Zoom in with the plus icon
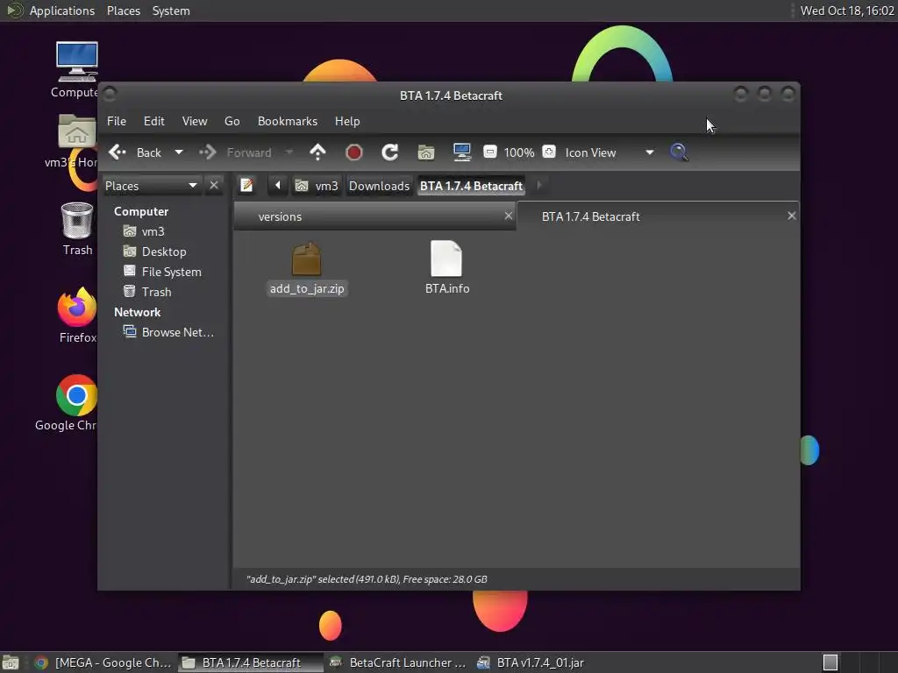The height and width of the screenshot is (673, 898). pos(549,152)
